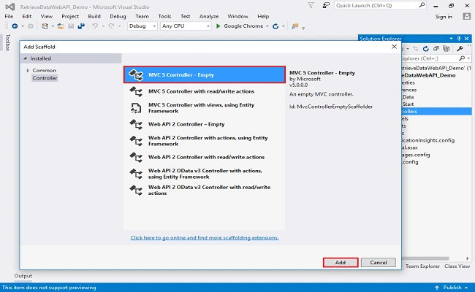Click the Visual Studio logo icon

(10, 7)
